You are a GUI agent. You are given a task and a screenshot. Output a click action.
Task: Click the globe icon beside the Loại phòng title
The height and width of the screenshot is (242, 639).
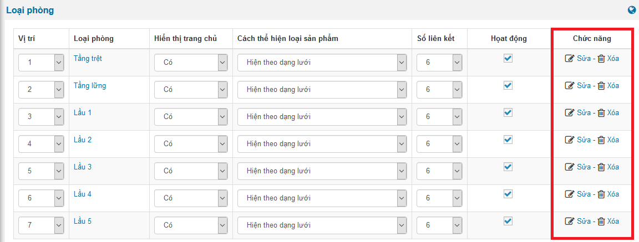point(632,10)
